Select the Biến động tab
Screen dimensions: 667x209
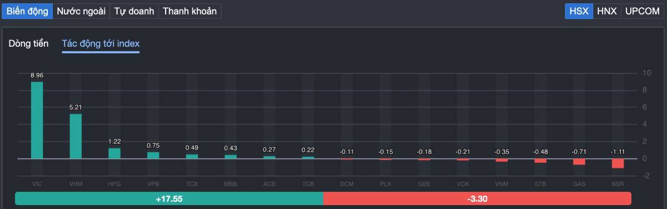click(27, 11)
